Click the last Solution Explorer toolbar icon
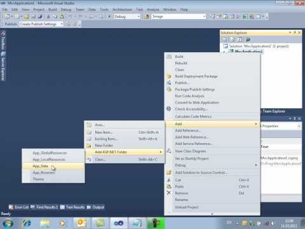 tap(248, 39)
